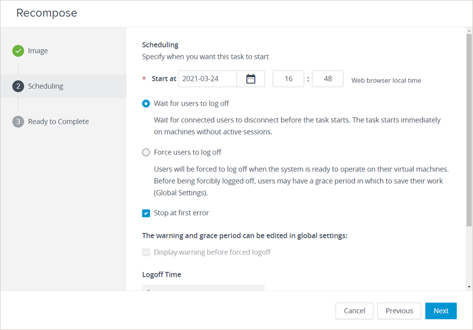Viewport: 473px width, 330px height.
Task: Select 'Wait for users to log off'
Action: tap(146, 103)
